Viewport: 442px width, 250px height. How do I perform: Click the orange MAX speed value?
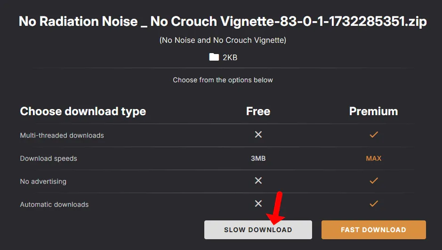pos(374,158)
